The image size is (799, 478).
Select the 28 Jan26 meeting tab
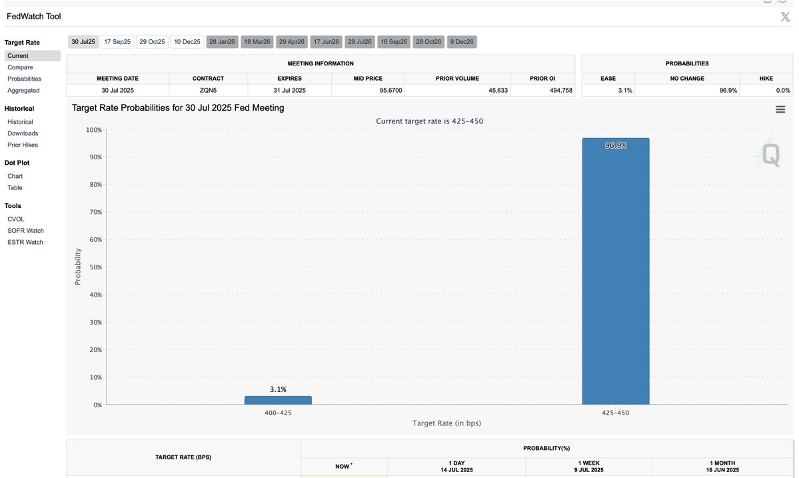coord(222,42)
